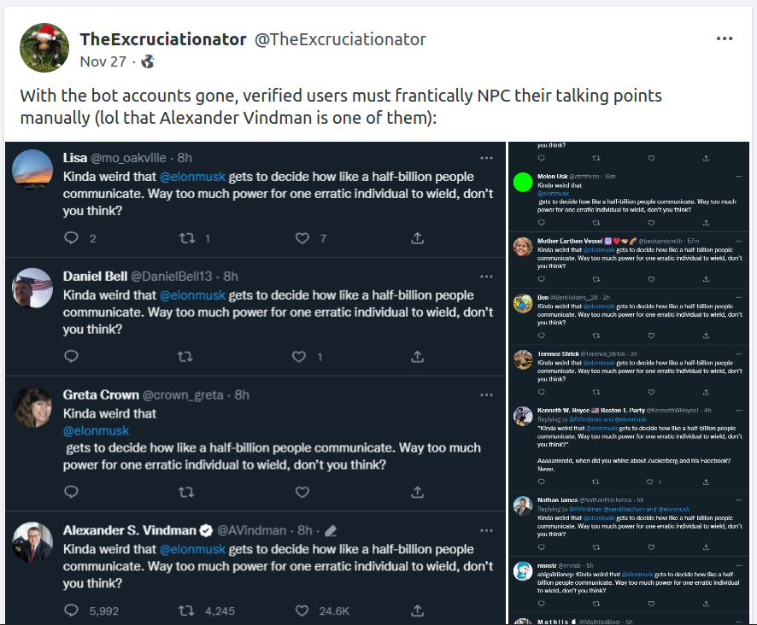Click the share icon on Vindman's tweet
This screenshot has height=625, width=757.
click(x=417, y=610)
